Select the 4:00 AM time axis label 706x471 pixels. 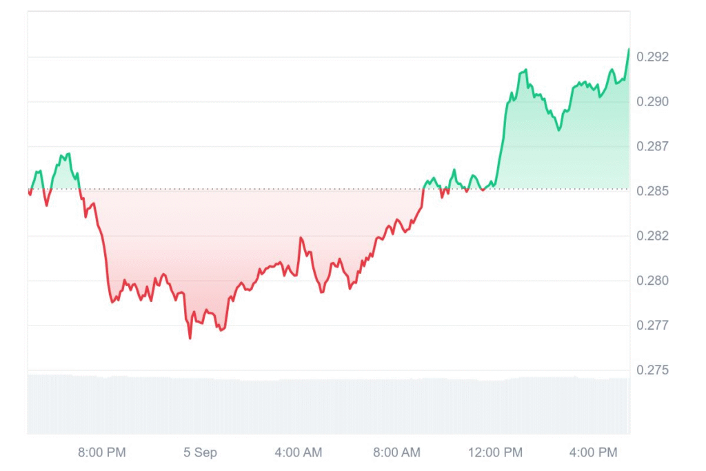299,452
